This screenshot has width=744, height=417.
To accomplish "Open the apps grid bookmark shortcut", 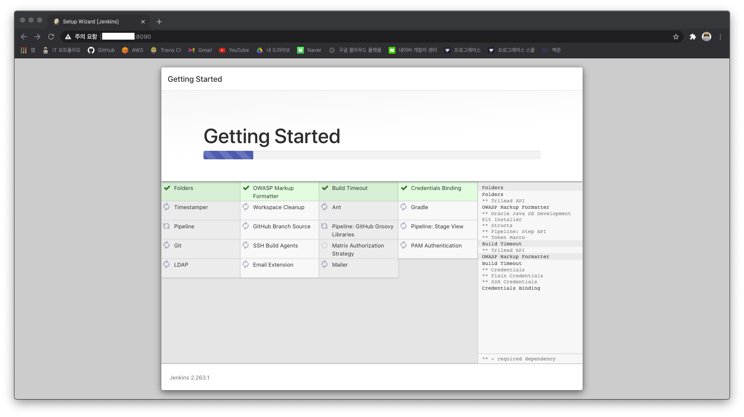I will (28, 50).
